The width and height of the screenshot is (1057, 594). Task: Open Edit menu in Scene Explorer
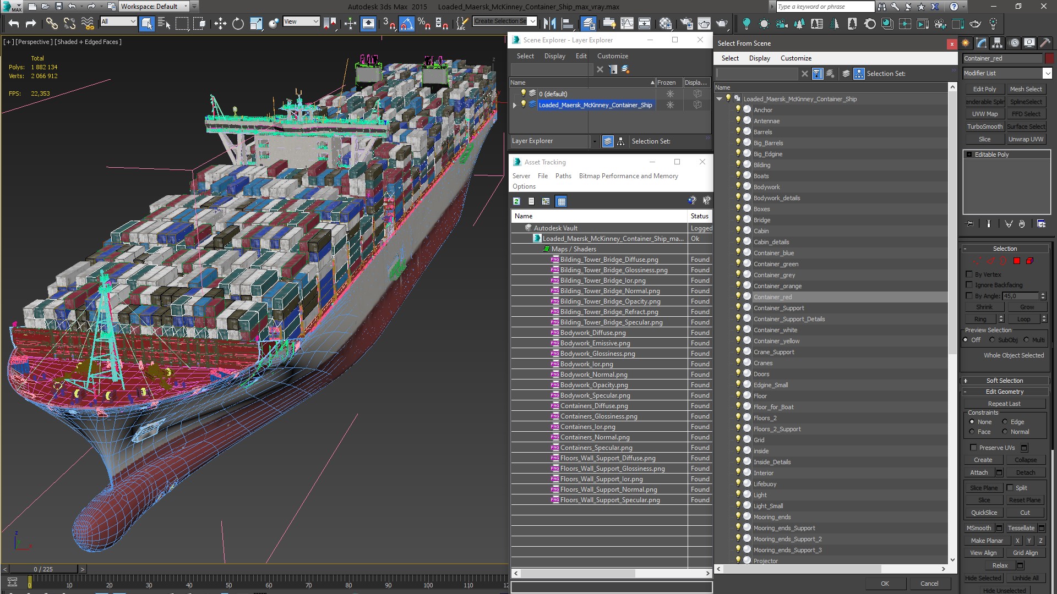(581, 56)
